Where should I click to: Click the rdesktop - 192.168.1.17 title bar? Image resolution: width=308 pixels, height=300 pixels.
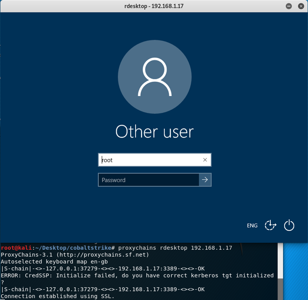(x=154, y=6)
